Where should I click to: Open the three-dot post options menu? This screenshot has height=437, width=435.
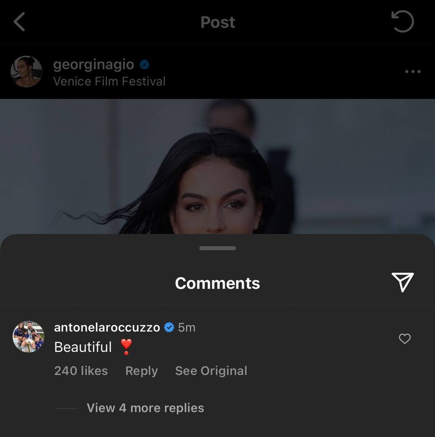pyautogui.click(x=412, y=72)
